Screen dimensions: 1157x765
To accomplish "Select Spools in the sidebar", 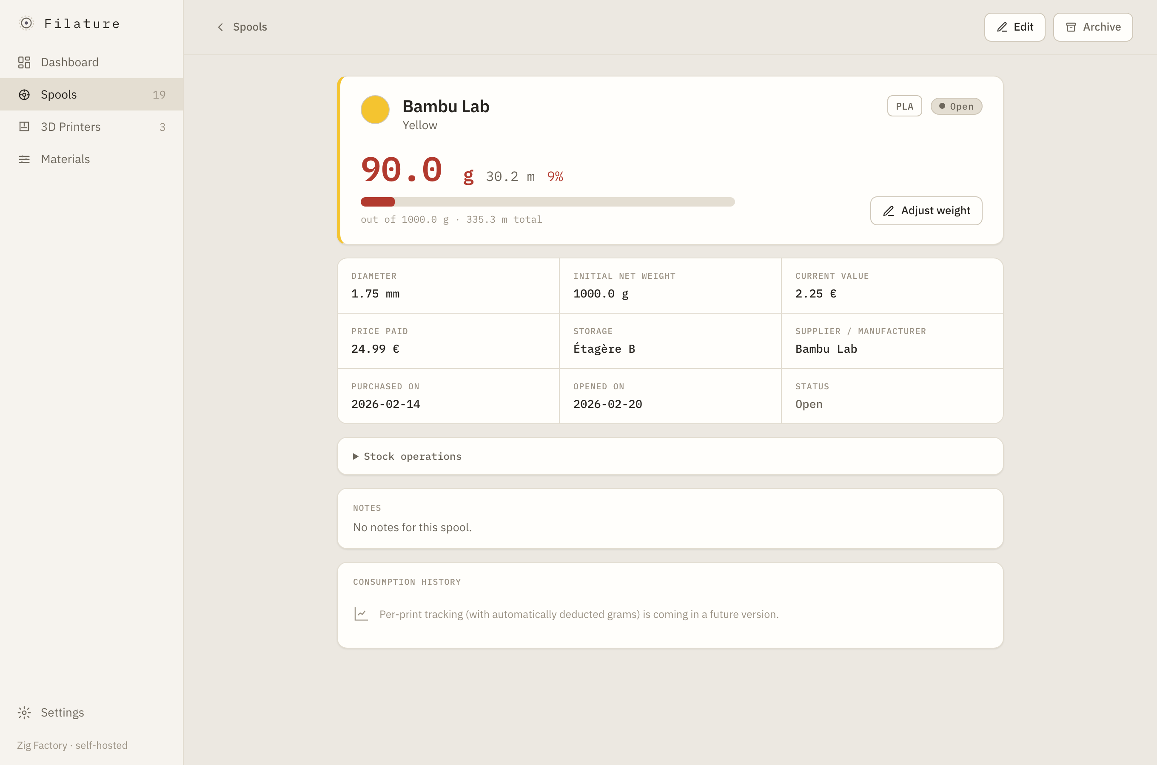I will pyautogui.click(x=92, y=95).
